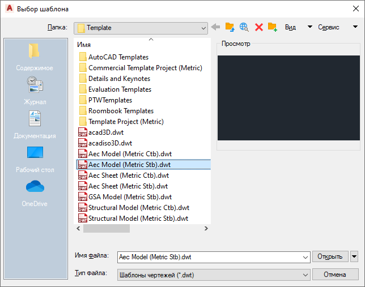
Task: Select the acadiso3D.dwt file
Action: pyautogui.click(x=105, y=143)
